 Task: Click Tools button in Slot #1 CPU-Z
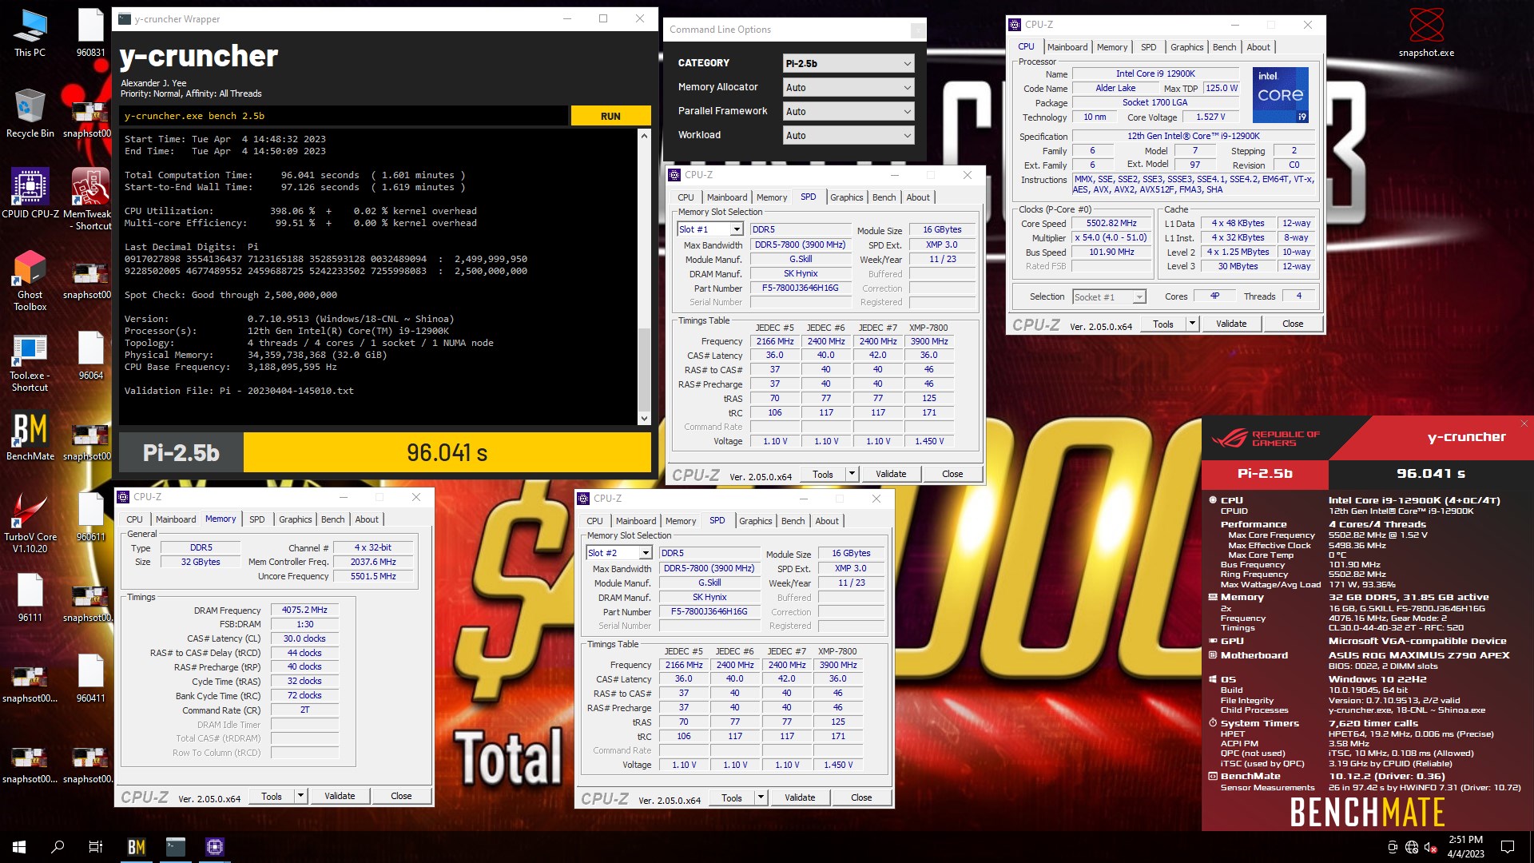[822, 474]
